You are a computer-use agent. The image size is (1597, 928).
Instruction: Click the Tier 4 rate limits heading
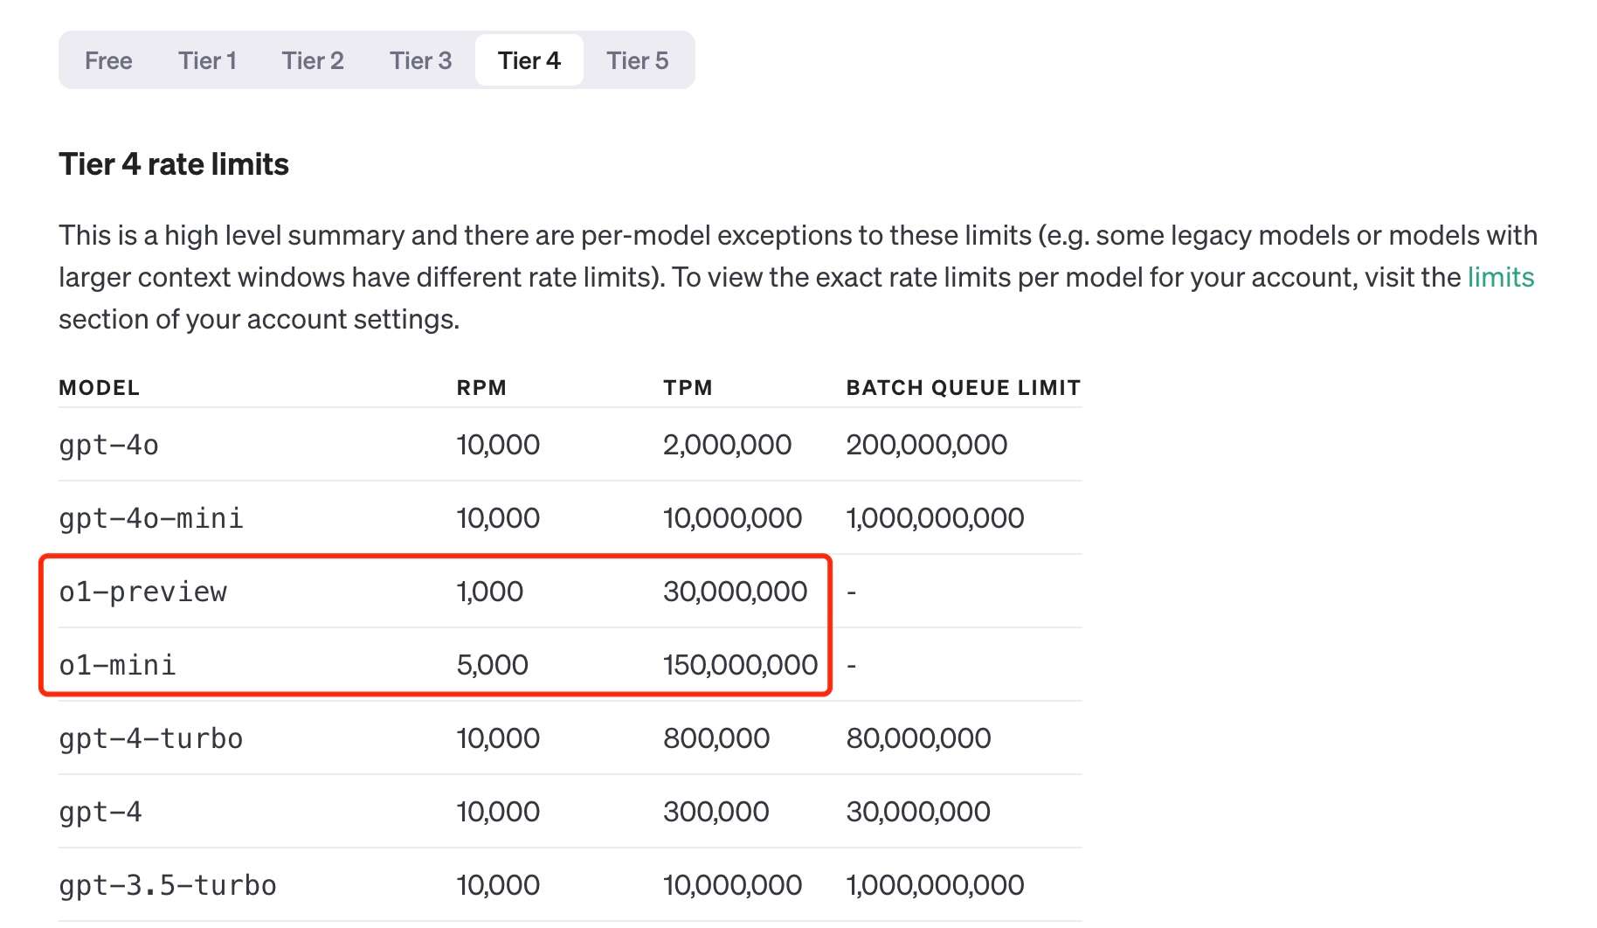[x=174, y=163]
